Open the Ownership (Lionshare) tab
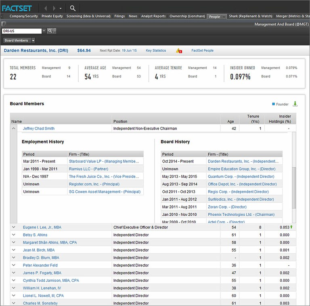The height and width of the screenshot is (306, 310). [x=187, y=16]
